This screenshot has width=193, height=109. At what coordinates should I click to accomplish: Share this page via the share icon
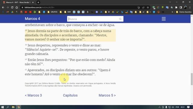pyautogui.click(x=143, y=7)
